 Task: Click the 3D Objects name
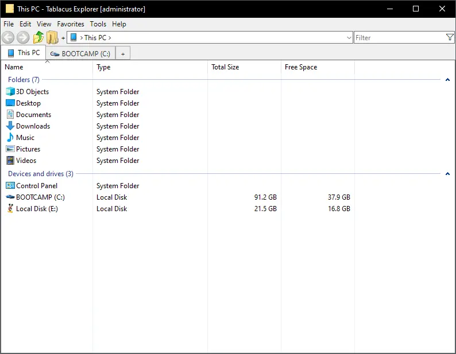click(x=32, y=92)
